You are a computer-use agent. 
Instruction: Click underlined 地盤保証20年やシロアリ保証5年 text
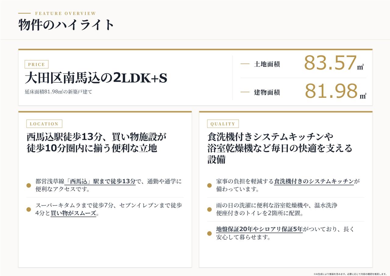click(x=259, y=229)
